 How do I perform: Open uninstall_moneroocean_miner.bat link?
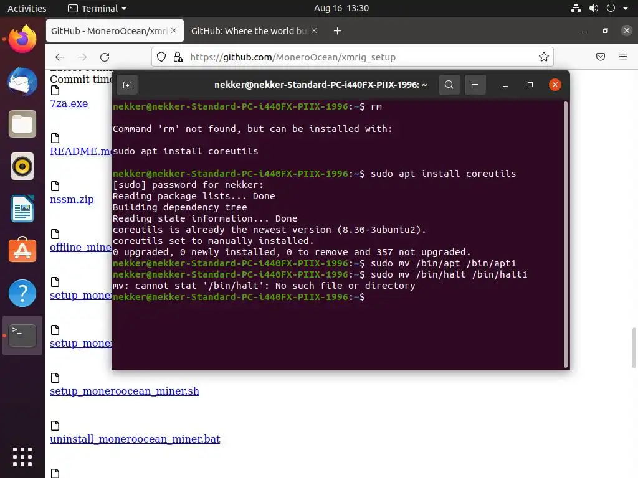coord(135,439)
